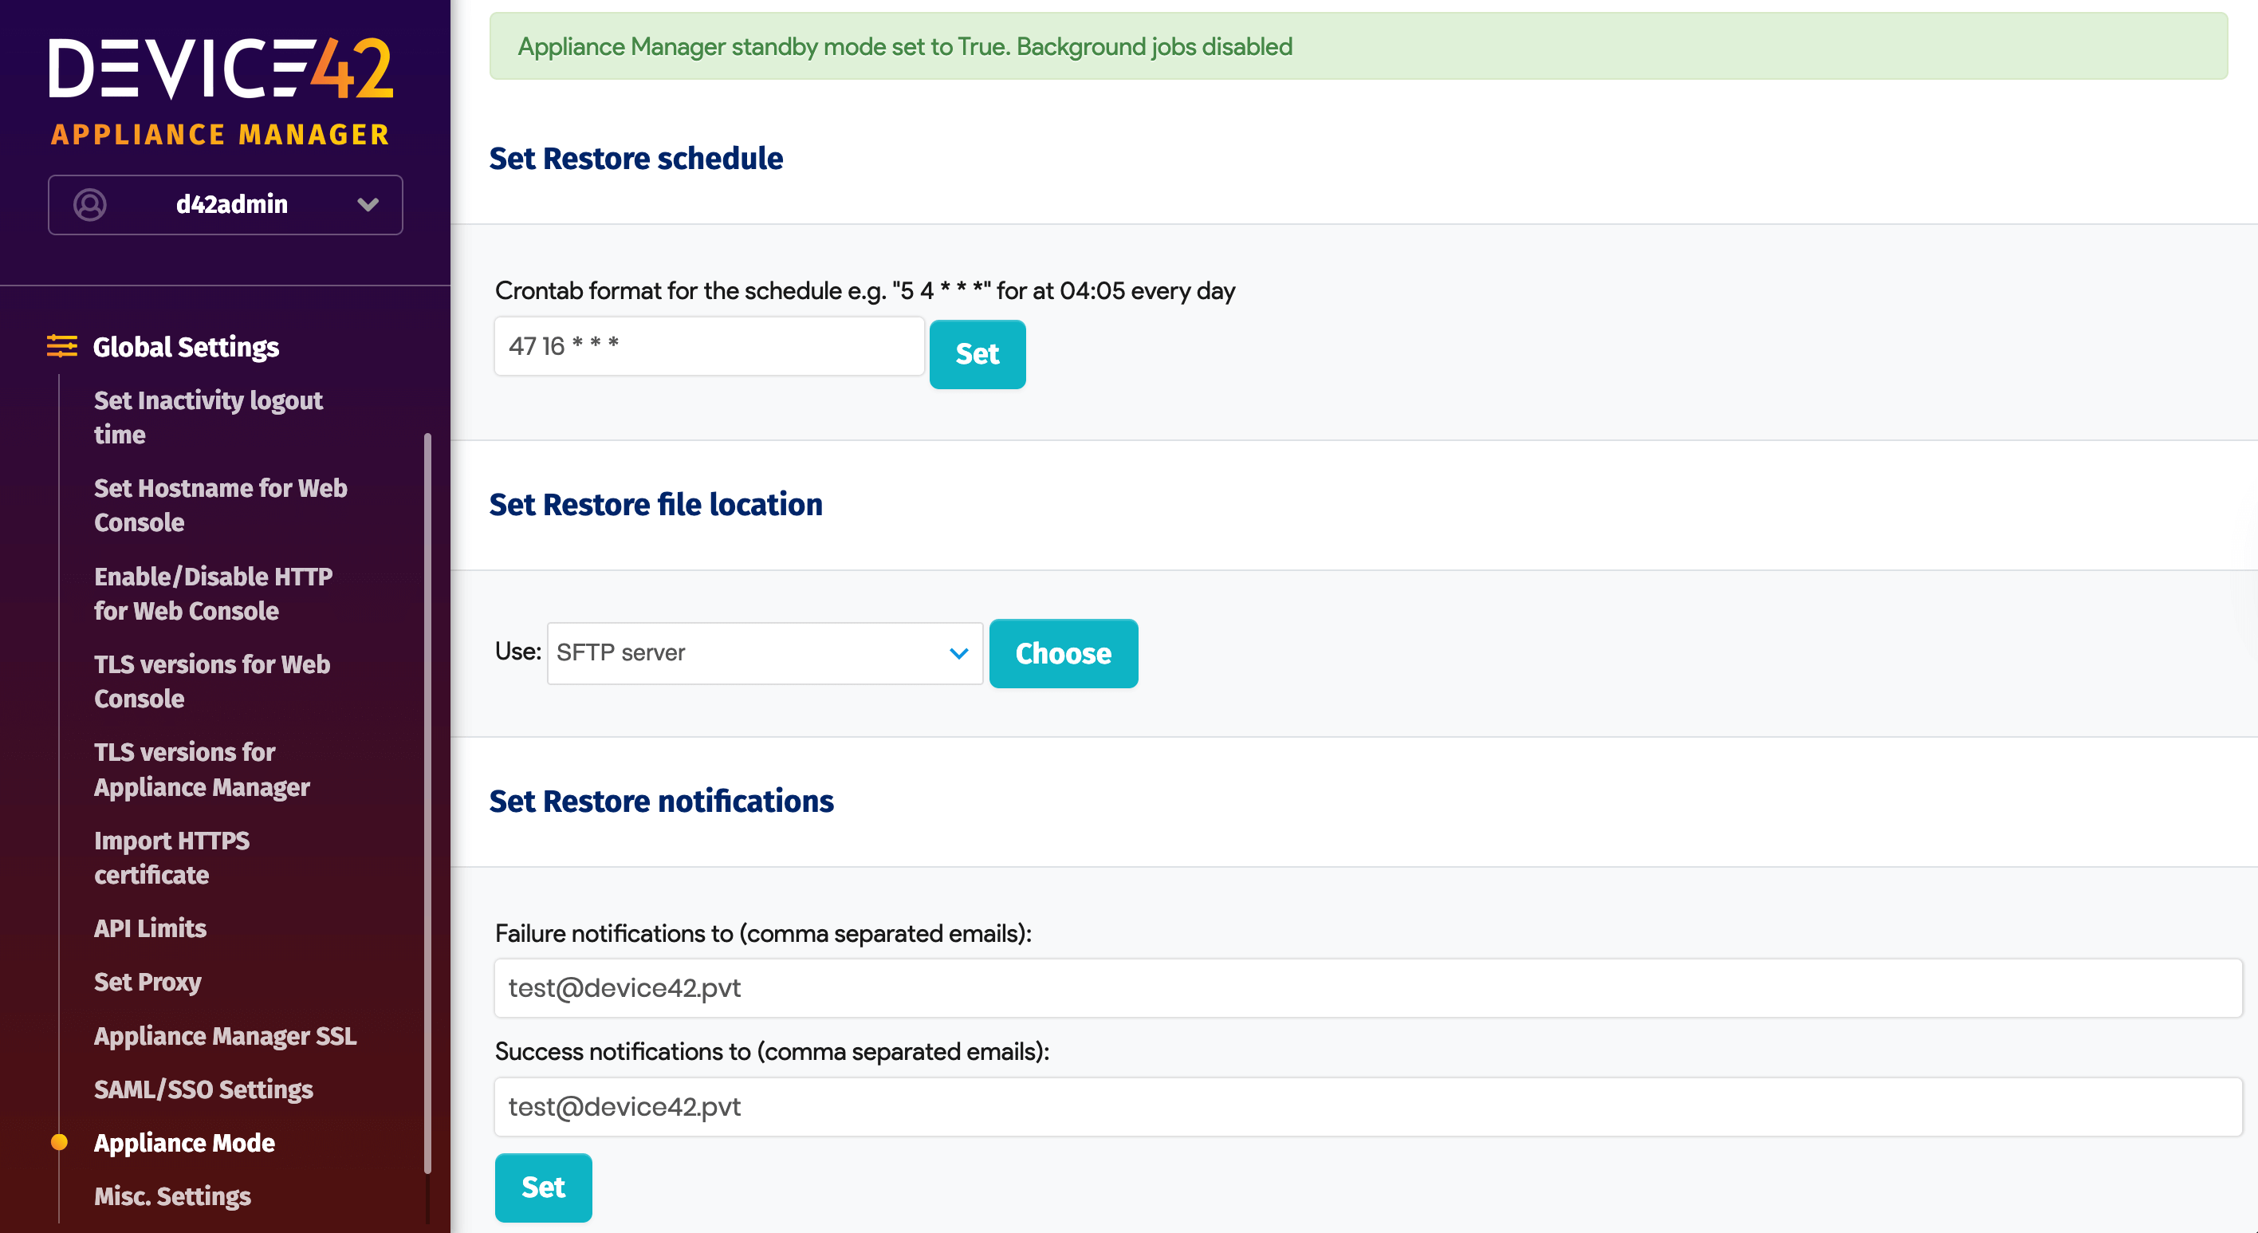Image resolution: width=2258 pixels, height=1233 pixels.
Task: Go to Set Hostname for Web Console
Action: (220, 505)
